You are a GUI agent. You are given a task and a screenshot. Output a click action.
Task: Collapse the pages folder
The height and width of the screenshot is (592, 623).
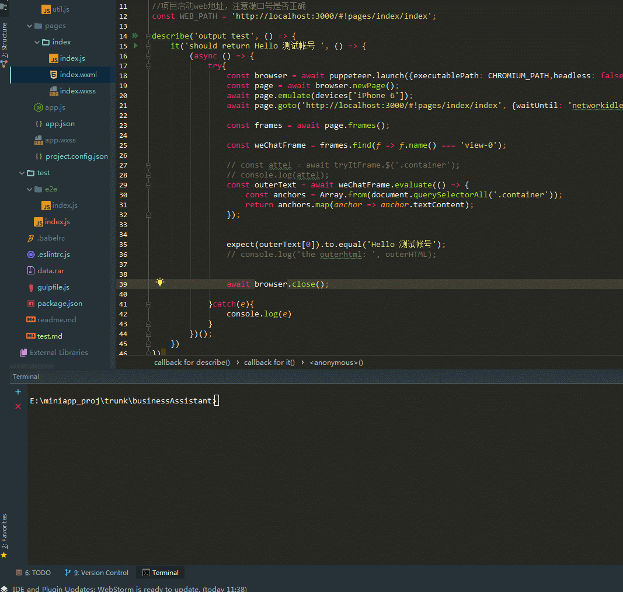click(30, 26)
